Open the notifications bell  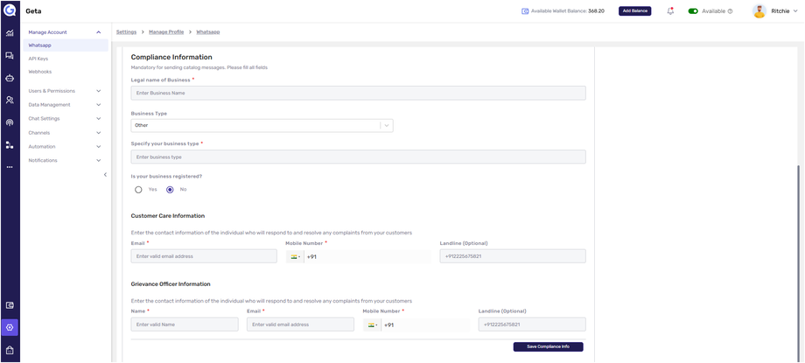[670, 11]
